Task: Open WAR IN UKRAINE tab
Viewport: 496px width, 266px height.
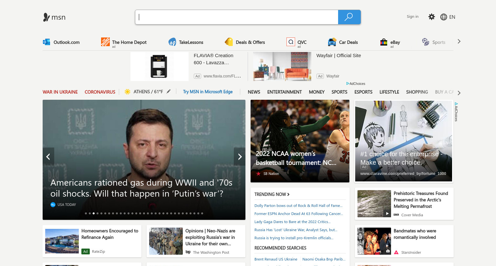Action: pos(60,92)
